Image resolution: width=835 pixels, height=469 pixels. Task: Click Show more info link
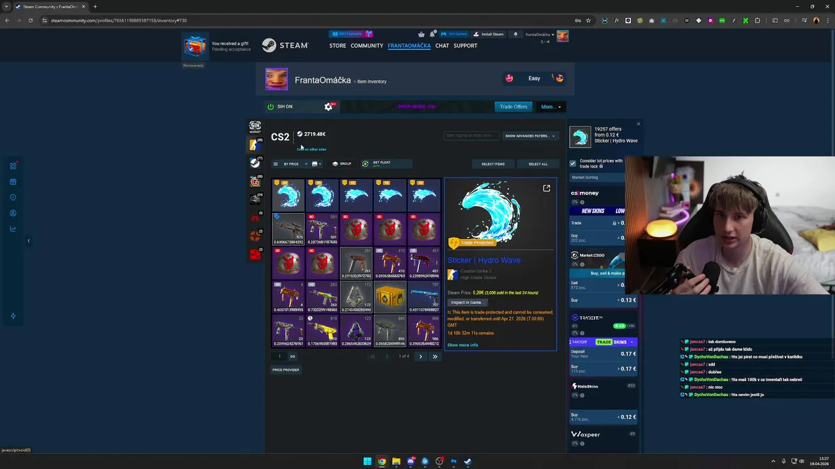(x=463, y=345)
